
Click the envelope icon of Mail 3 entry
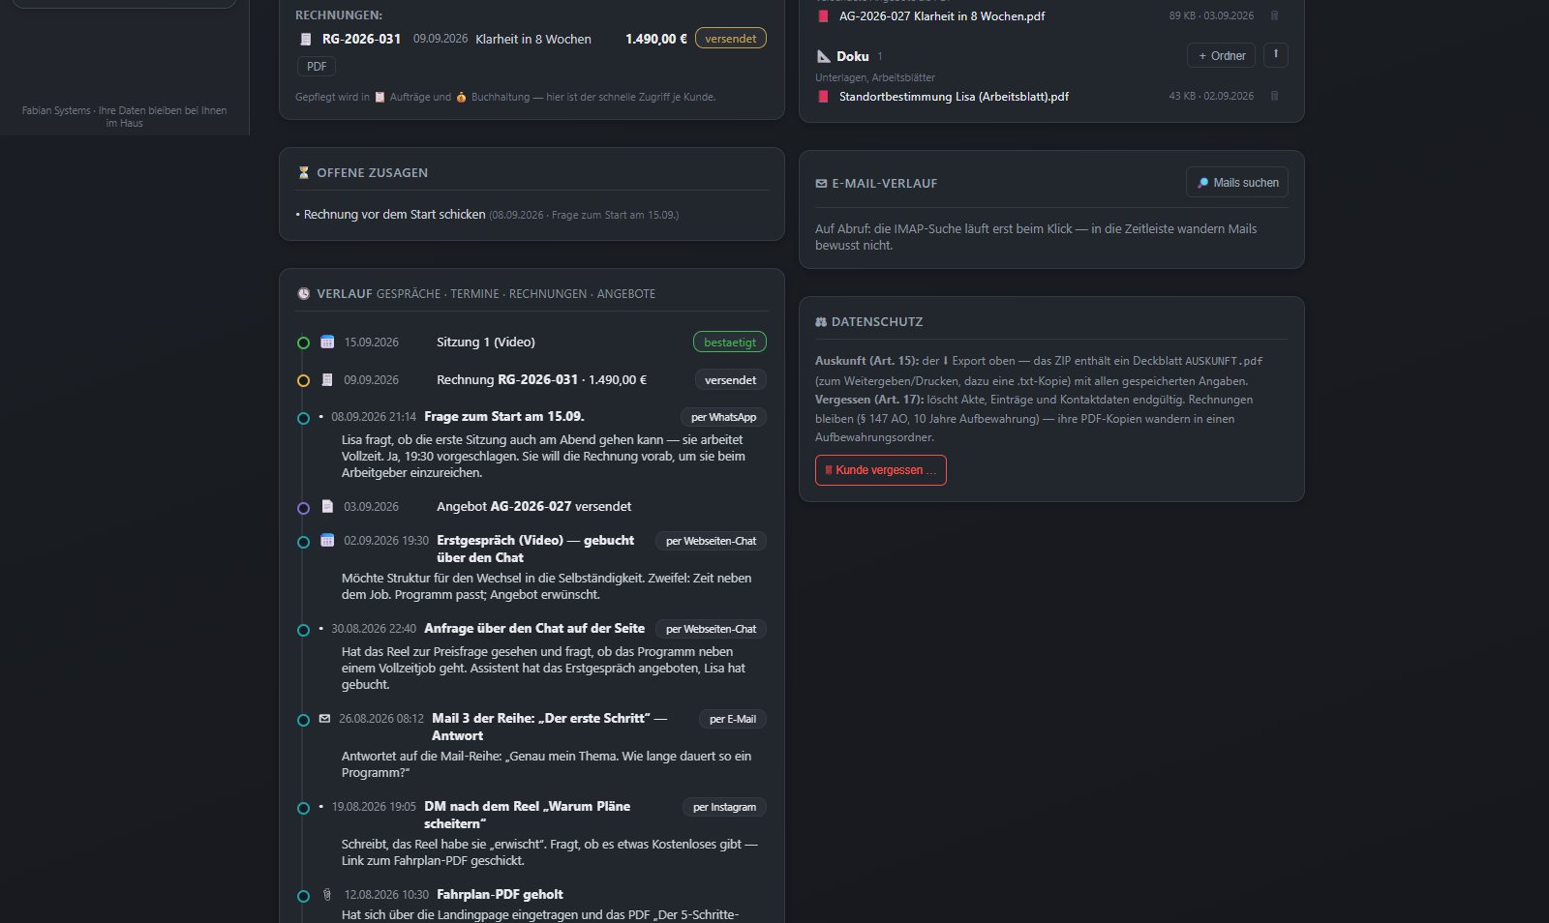pyautogui.click(x=324, y=718)
